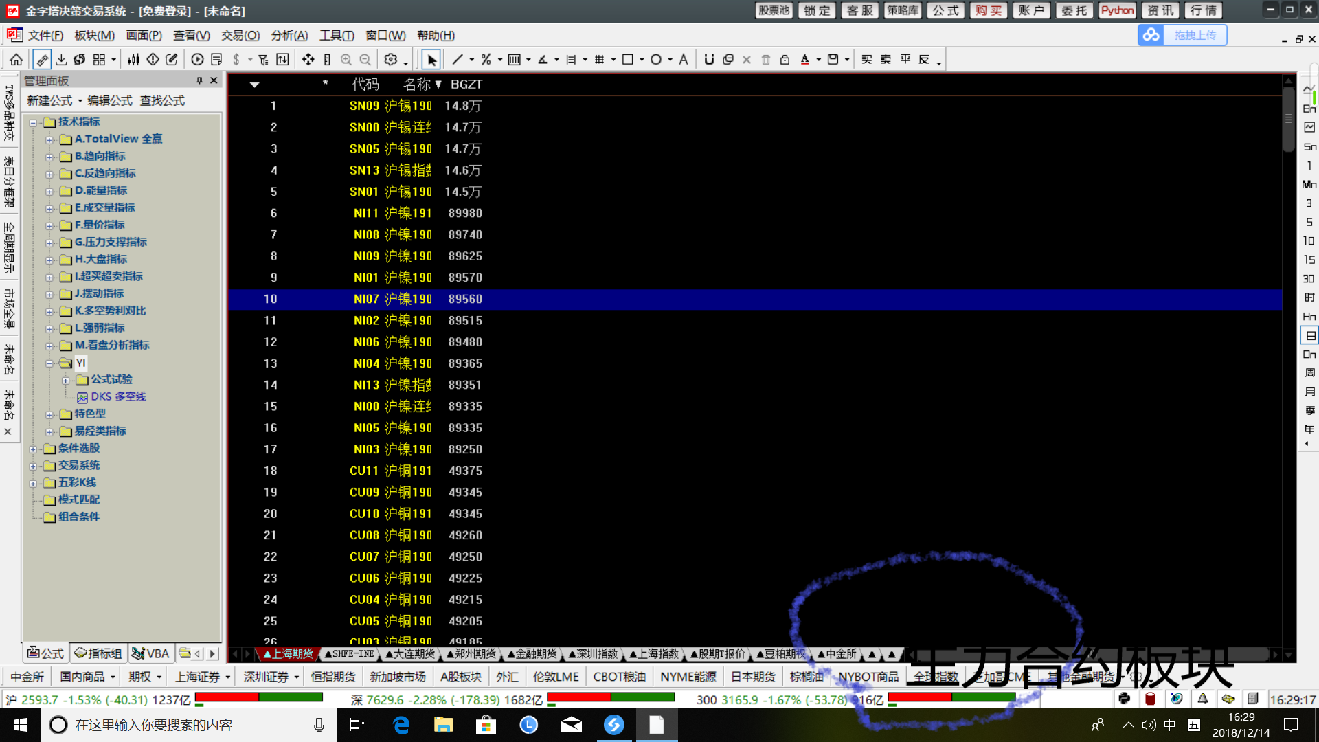1319x742 pixels.
Task: Open the Windows Start menu
Action: click(x=21, y=725)
